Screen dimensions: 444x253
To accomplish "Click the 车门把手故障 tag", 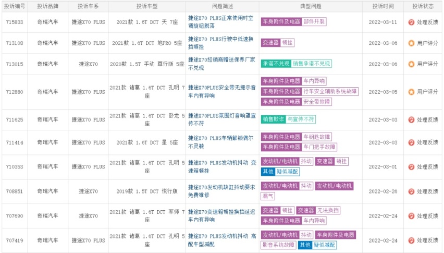I will pos(319,147).
